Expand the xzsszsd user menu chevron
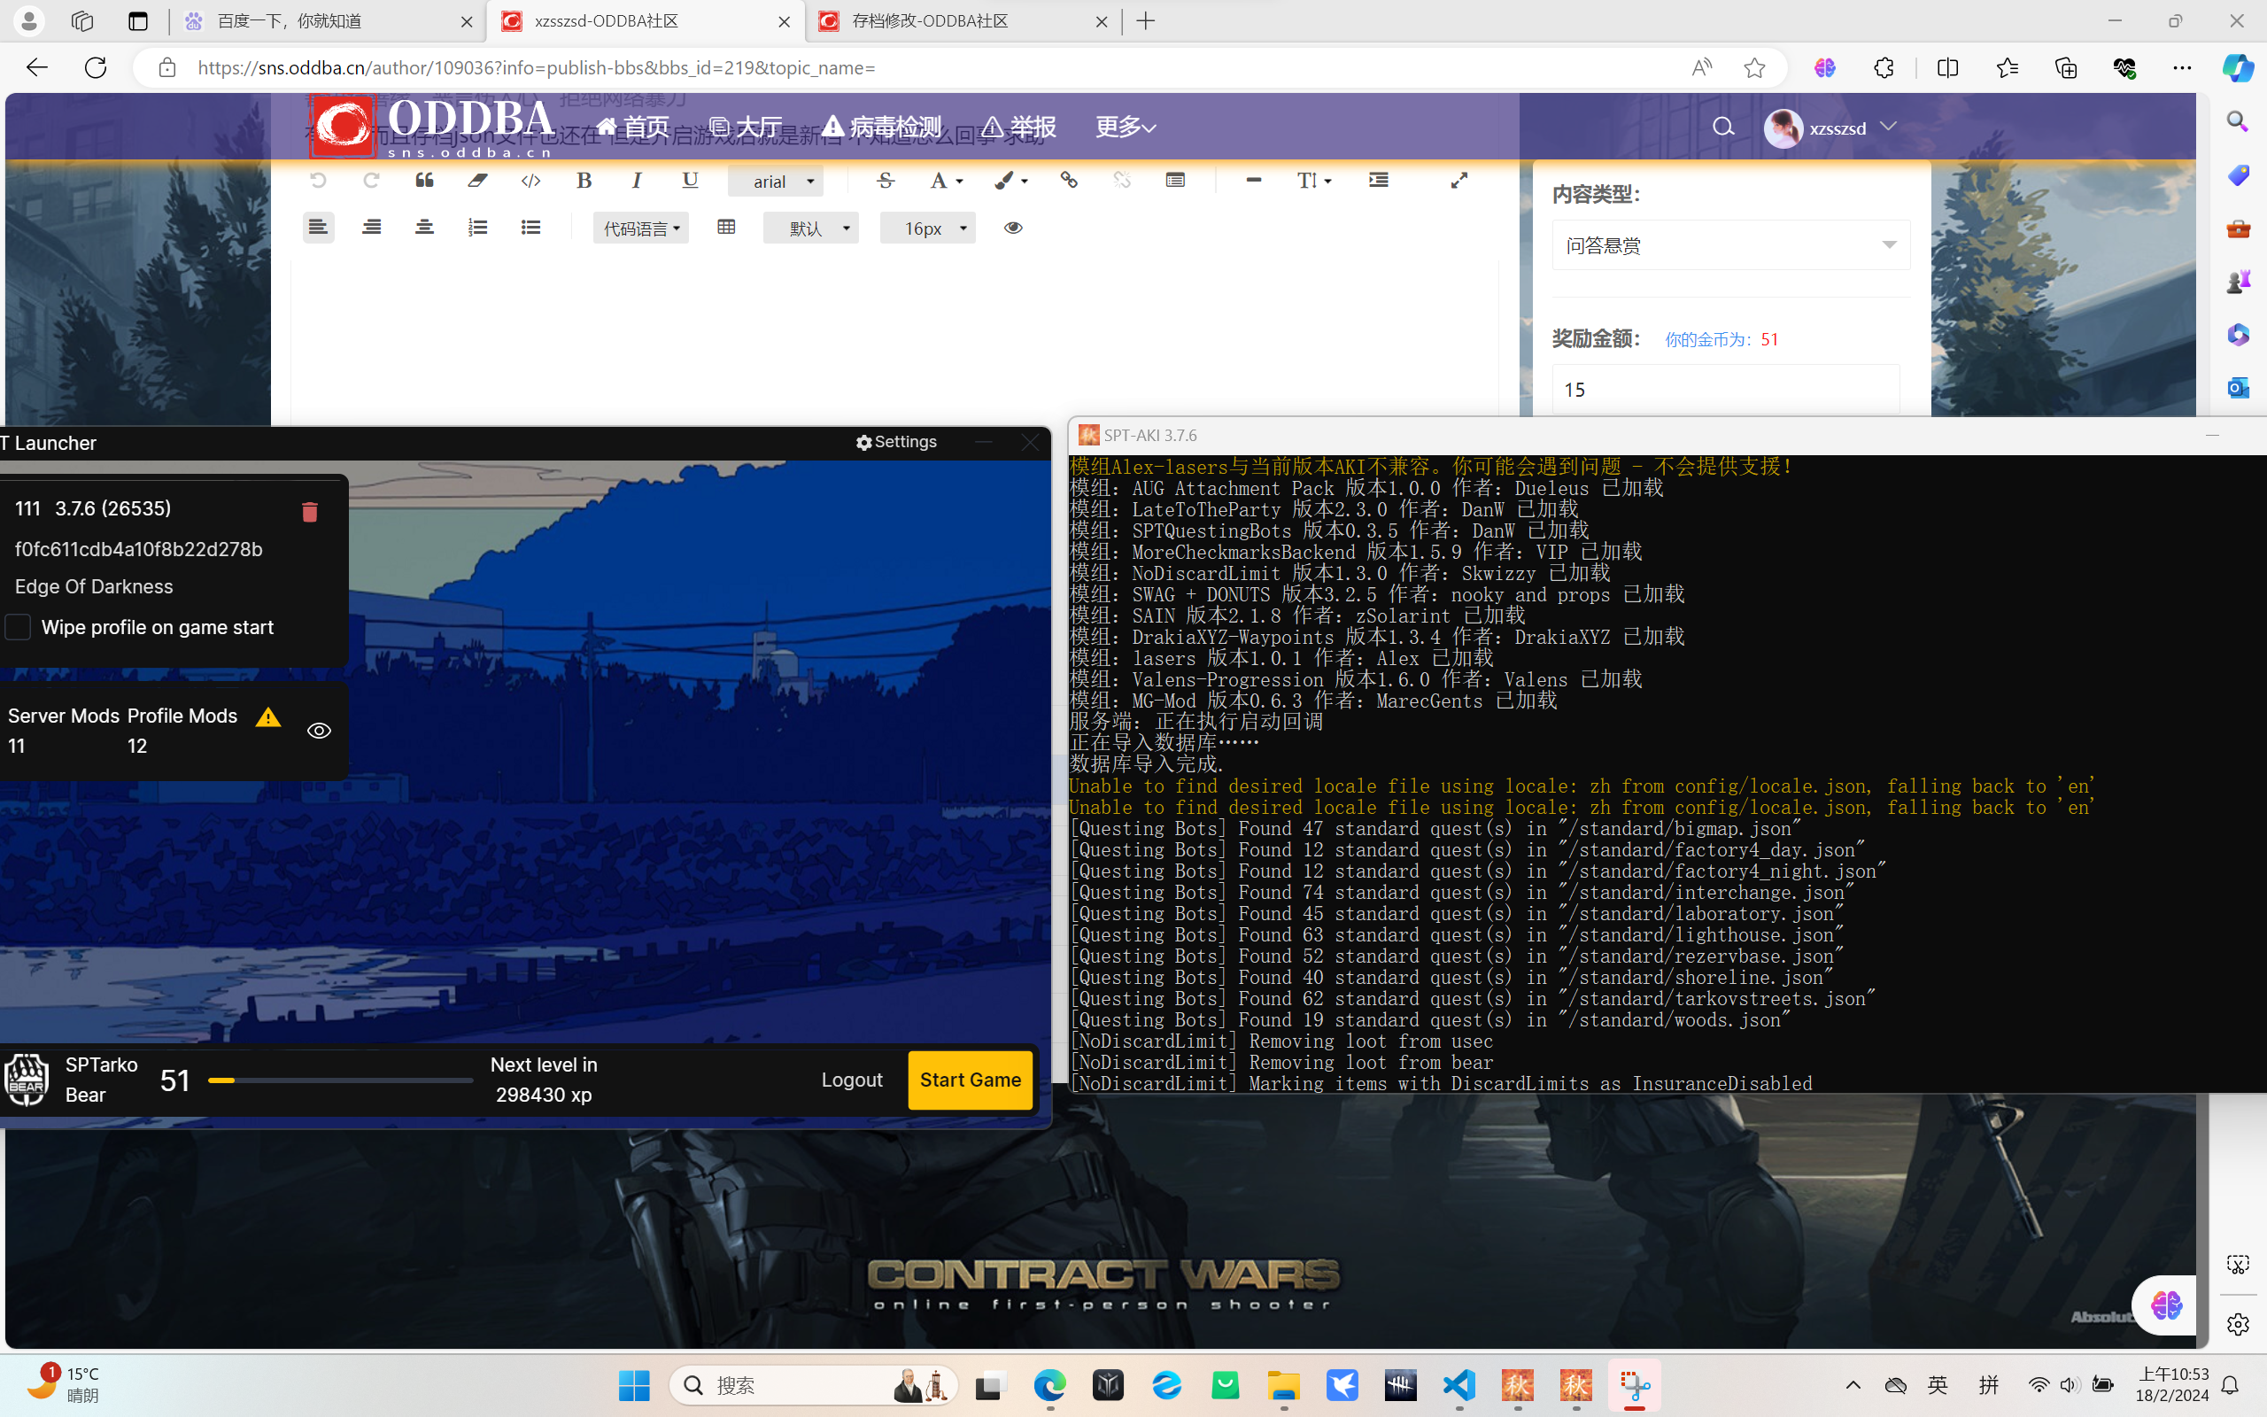The width and height of the screenshot is (2267, 1417). pos(1889,126)
